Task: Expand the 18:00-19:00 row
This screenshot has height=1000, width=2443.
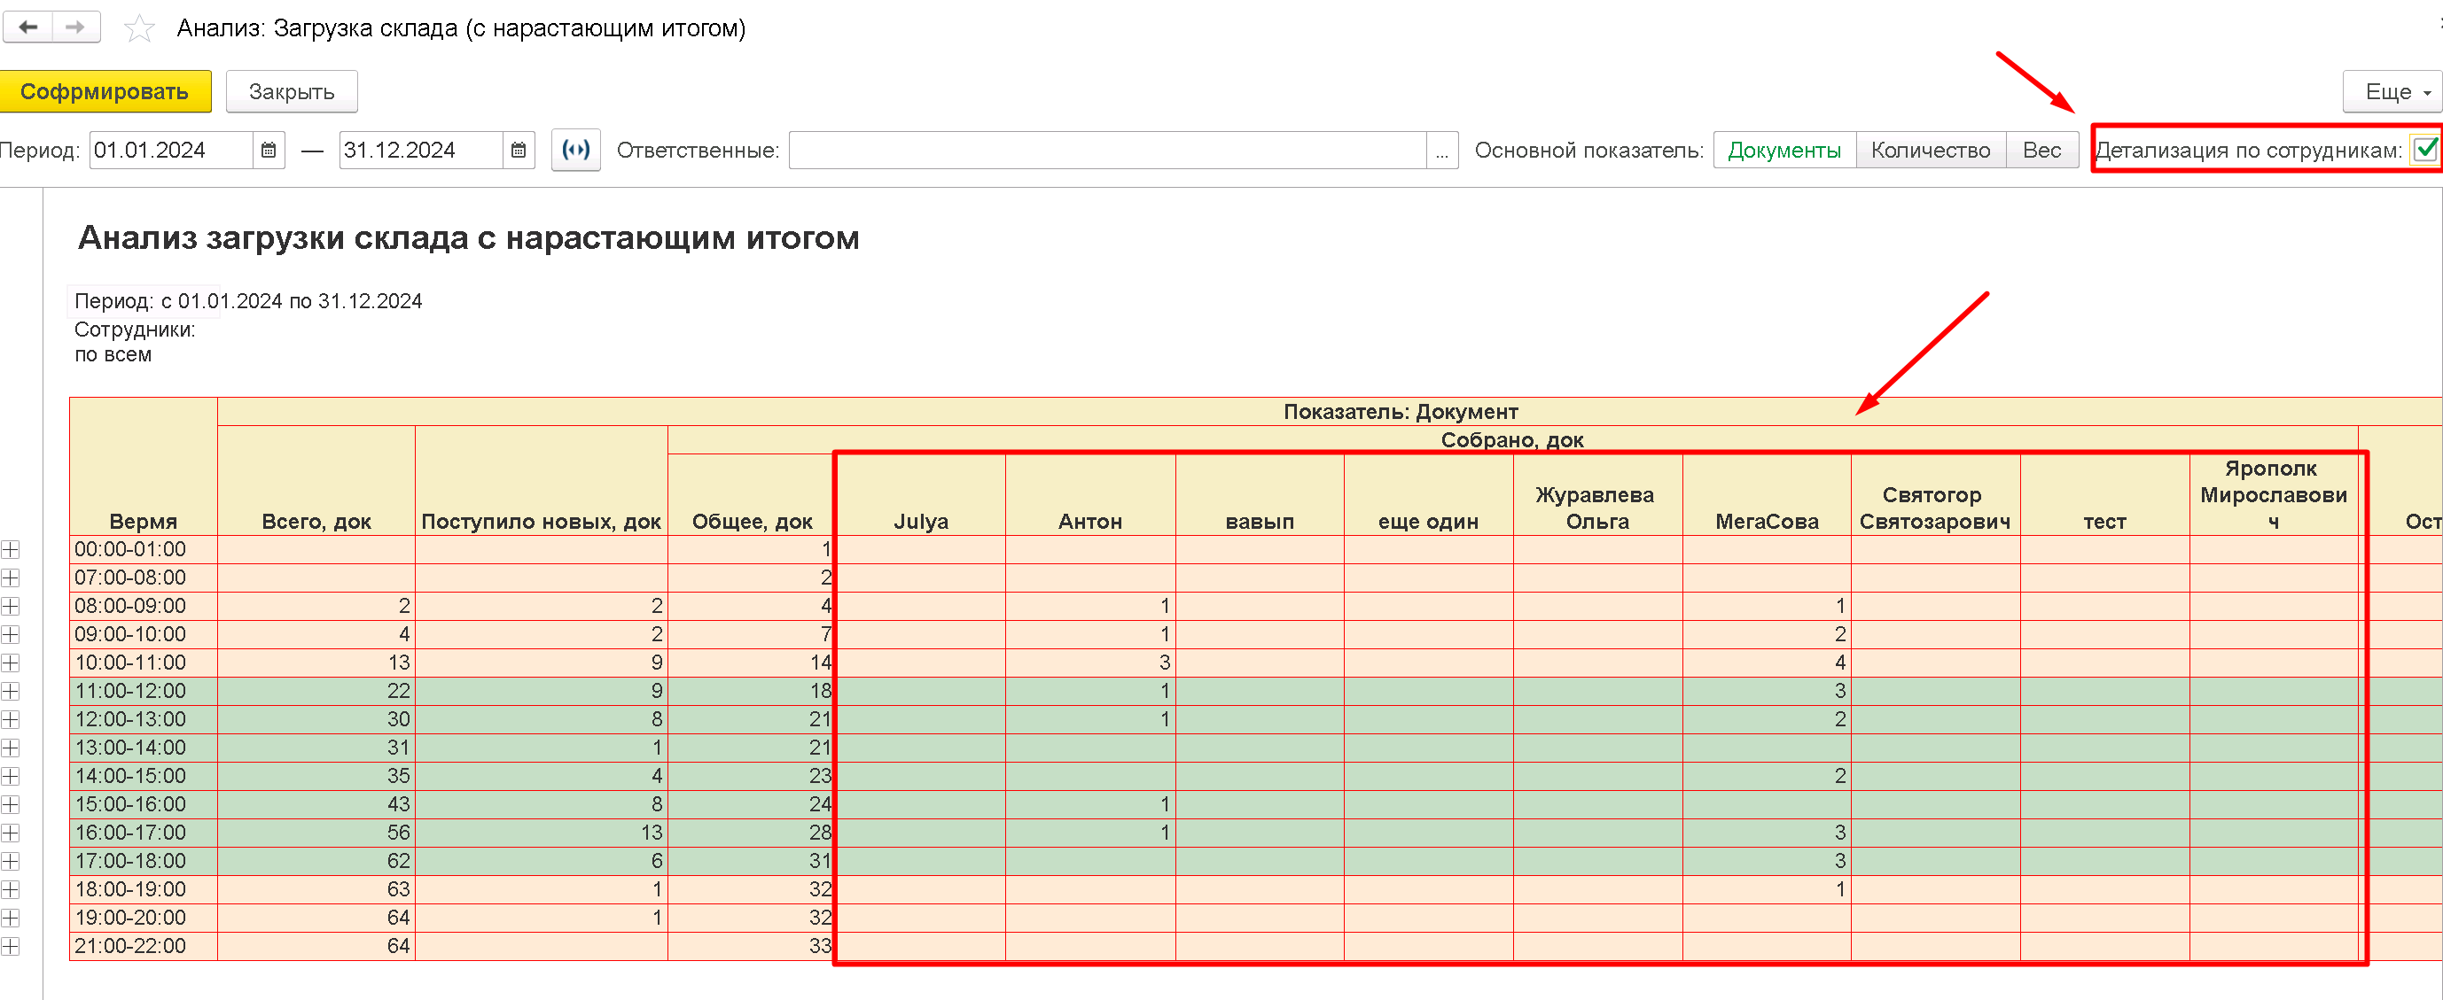Action: click(x=11, y=890)
